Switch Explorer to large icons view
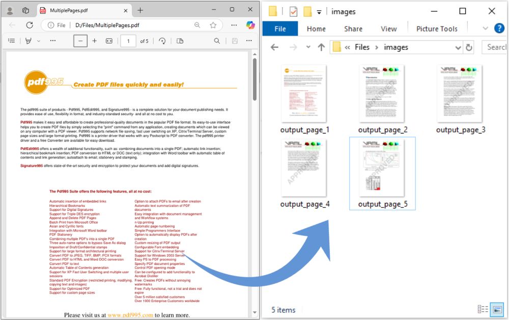This screenshot has height=320, width=509. point(496,309)
